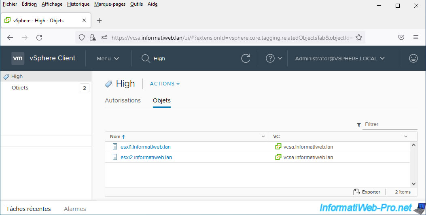Open the Fichier menu

10,4
